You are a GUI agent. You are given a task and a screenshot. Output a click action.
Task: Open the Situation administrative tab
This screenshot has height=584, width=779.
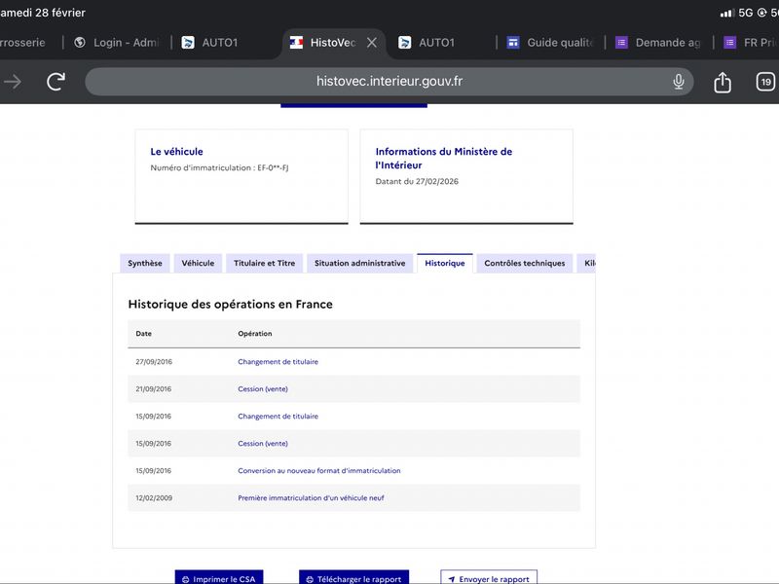pyautogui.click(x=359, y=264)
